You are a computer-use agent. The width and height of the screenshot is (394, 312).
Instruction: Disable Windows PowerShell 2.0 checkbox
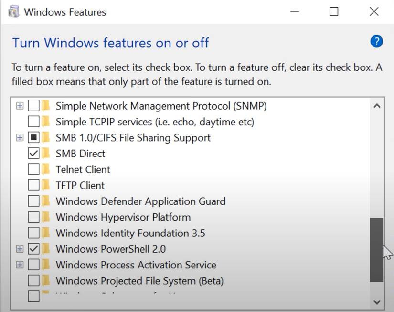[33, 249]
